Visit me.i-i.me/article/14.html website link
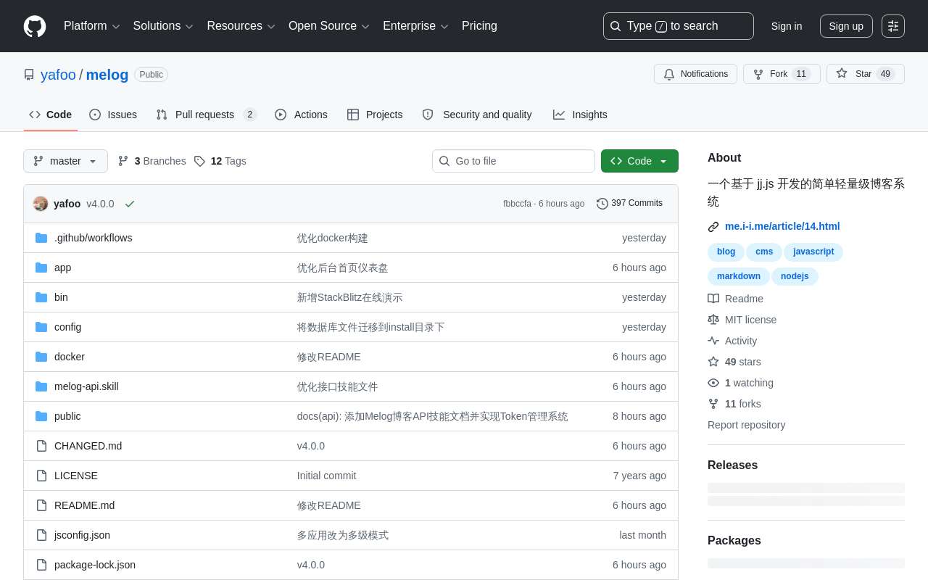The width and height of the screenshot is (928, 580). tap(782, 226)
